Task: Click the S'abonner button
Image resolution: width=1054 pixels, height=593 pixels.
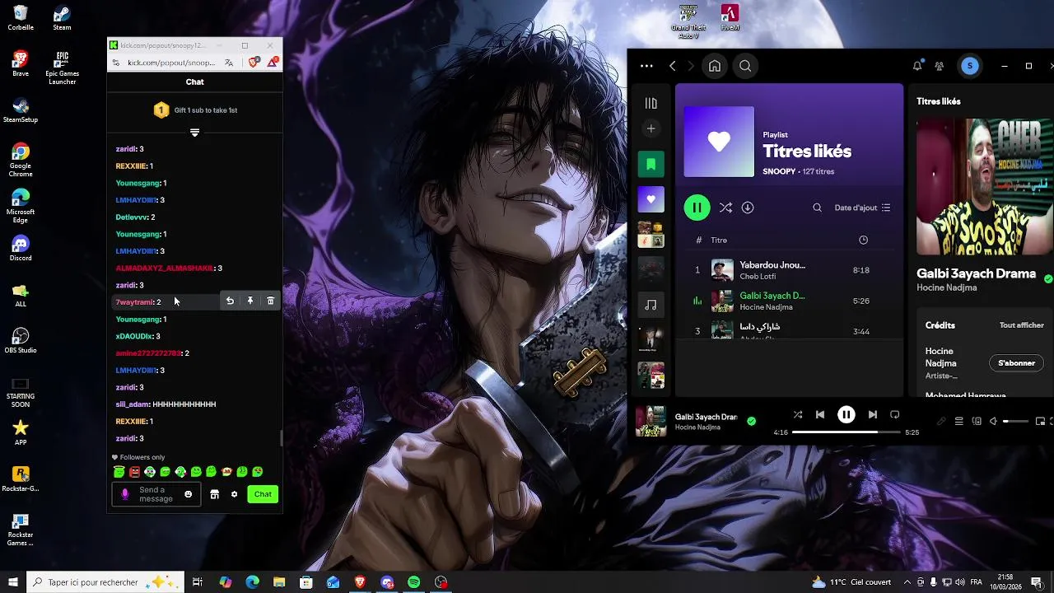Action: 1016,363
